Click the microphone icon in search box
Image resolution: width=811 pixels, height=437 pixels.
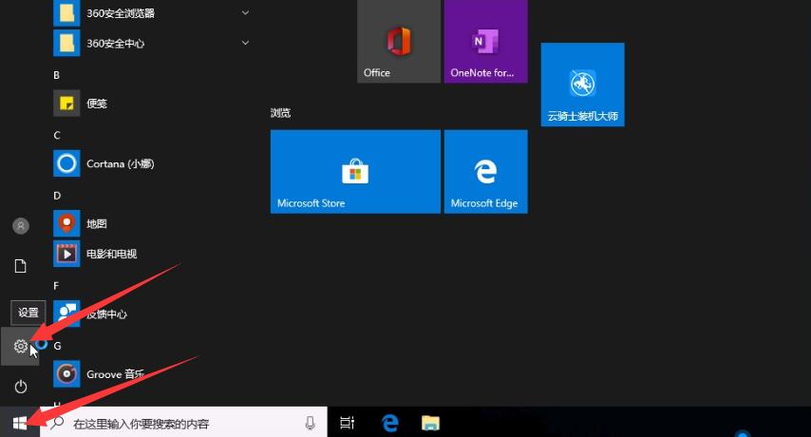coord(310,423)
